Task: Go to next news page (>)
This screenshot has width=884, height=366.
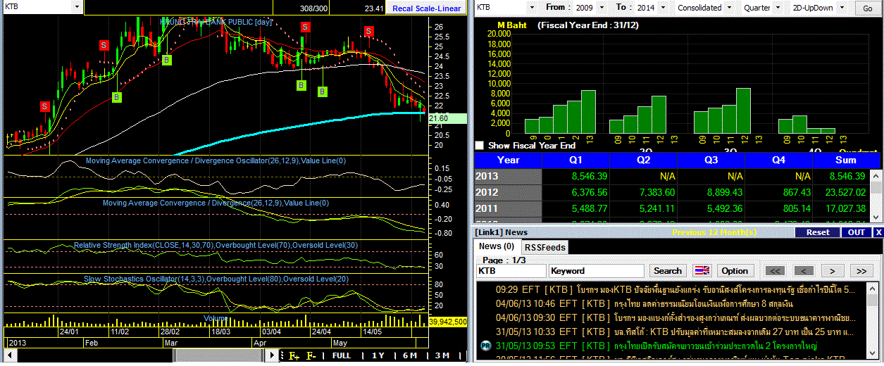Action: 832,271
